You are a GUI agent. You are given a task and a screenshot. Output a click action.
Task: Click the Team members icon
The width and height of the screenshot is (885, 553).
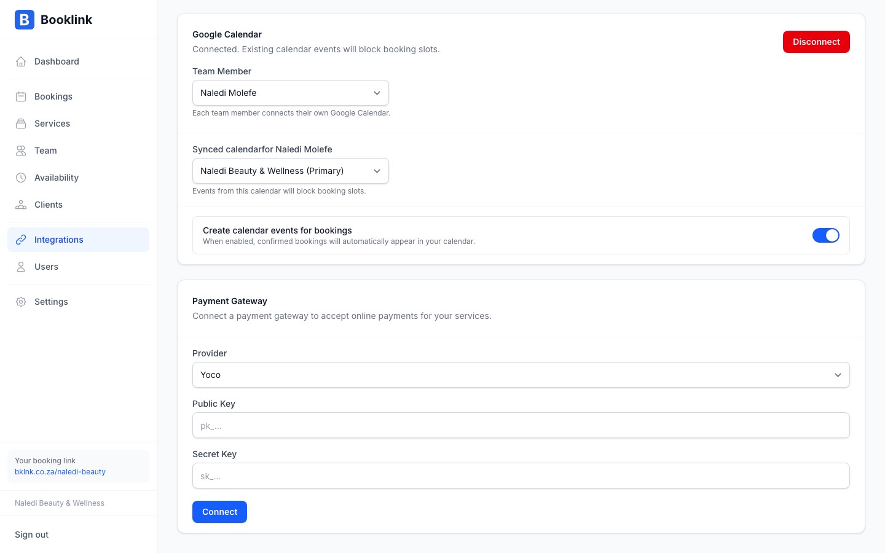coord(21,151)
